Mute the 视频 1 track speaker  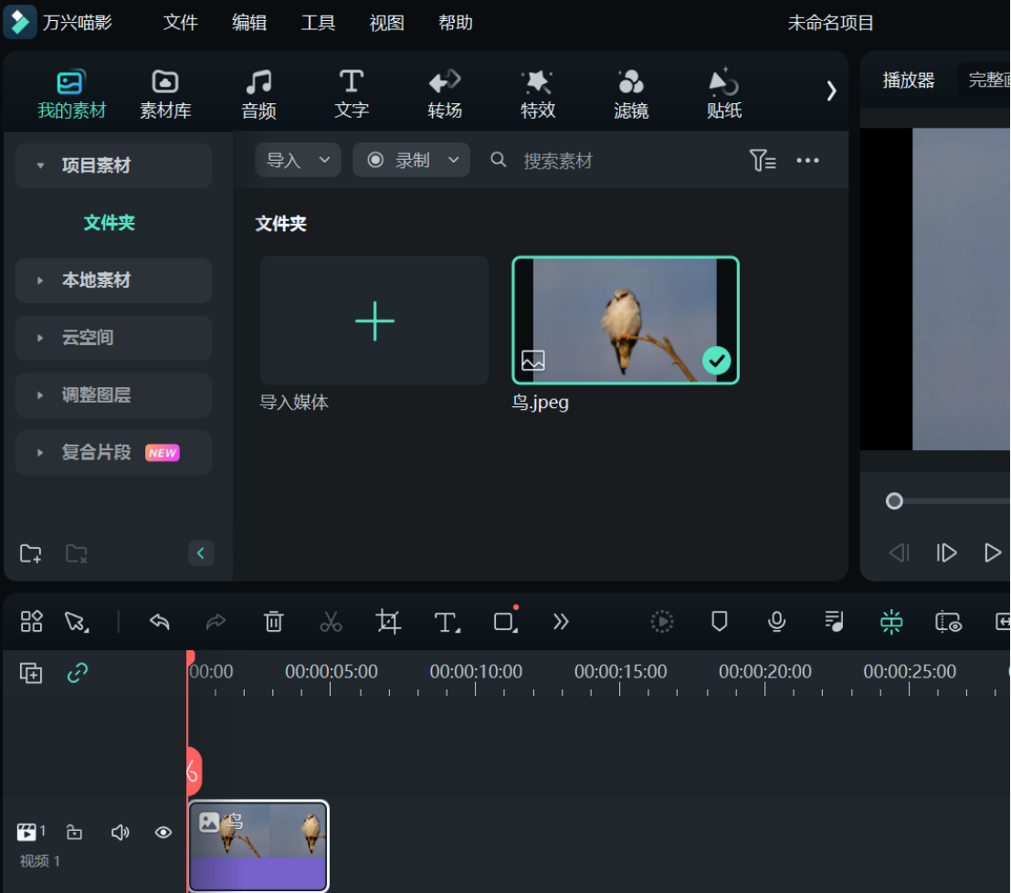click(120, 832)
